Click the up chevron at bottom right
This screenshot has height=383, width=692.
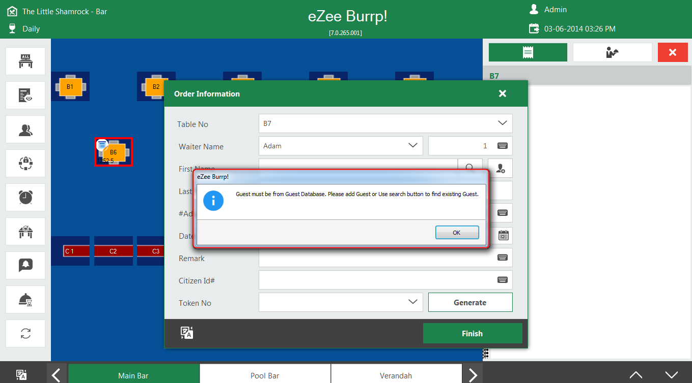click(636, 375)
